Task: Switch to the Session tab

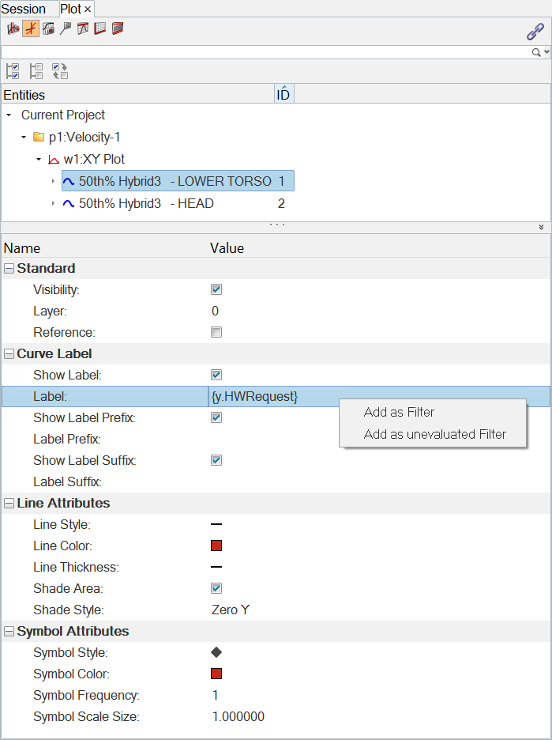Action: point(24,9)
